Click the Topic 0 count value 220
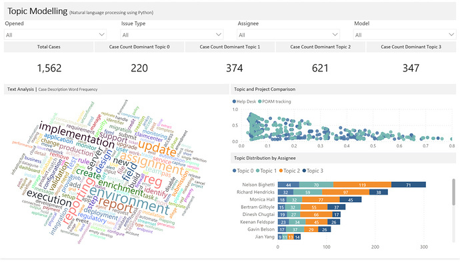Viewport: 460px width, 262px height. click(x=139, y=69)
